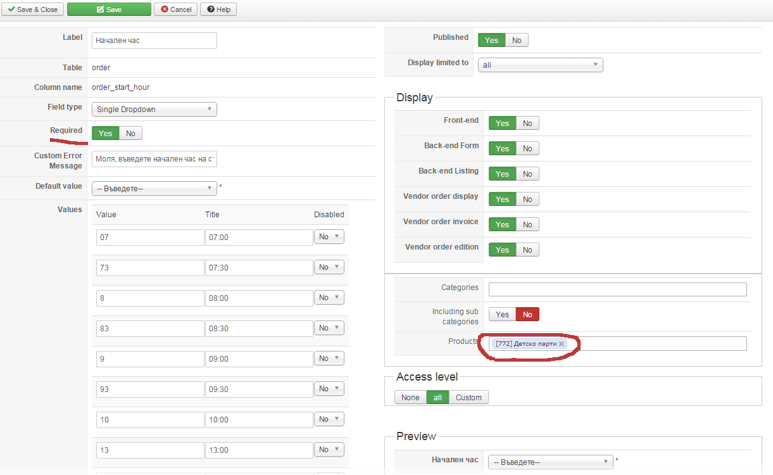Viewport: 773px width, 475px height.
Task: Select Access level all
Action: click(437, 398)
